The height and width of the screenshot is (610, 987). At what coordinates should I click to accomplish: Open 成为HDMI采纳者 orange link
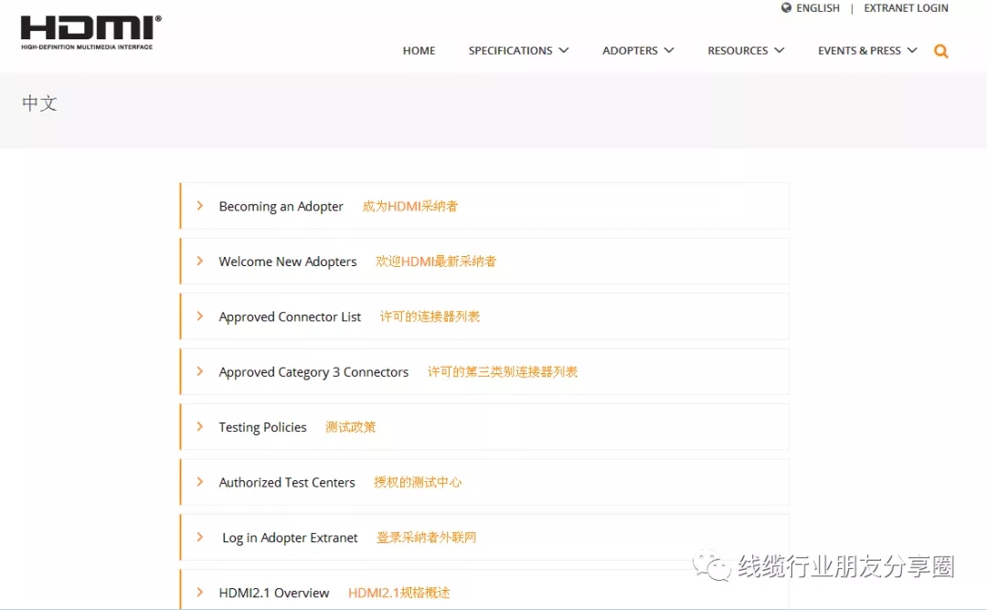point(409,206)
